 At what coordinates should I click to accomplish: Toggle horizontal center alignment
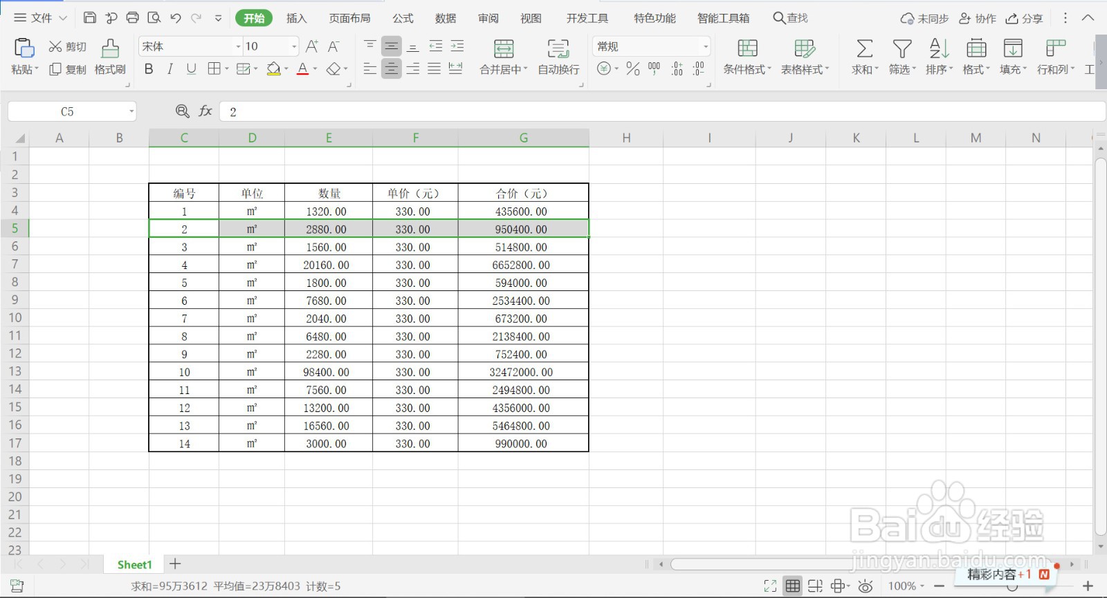[392, 68]
